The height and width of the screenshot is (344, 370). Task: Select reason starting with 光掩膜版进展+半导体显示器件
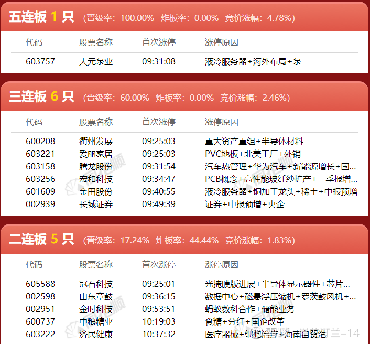(277, 284)
